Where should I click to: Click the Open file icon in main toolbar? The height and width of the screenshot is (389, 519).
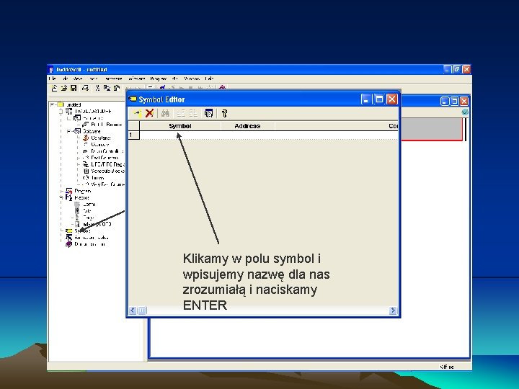tap(64, 88)
